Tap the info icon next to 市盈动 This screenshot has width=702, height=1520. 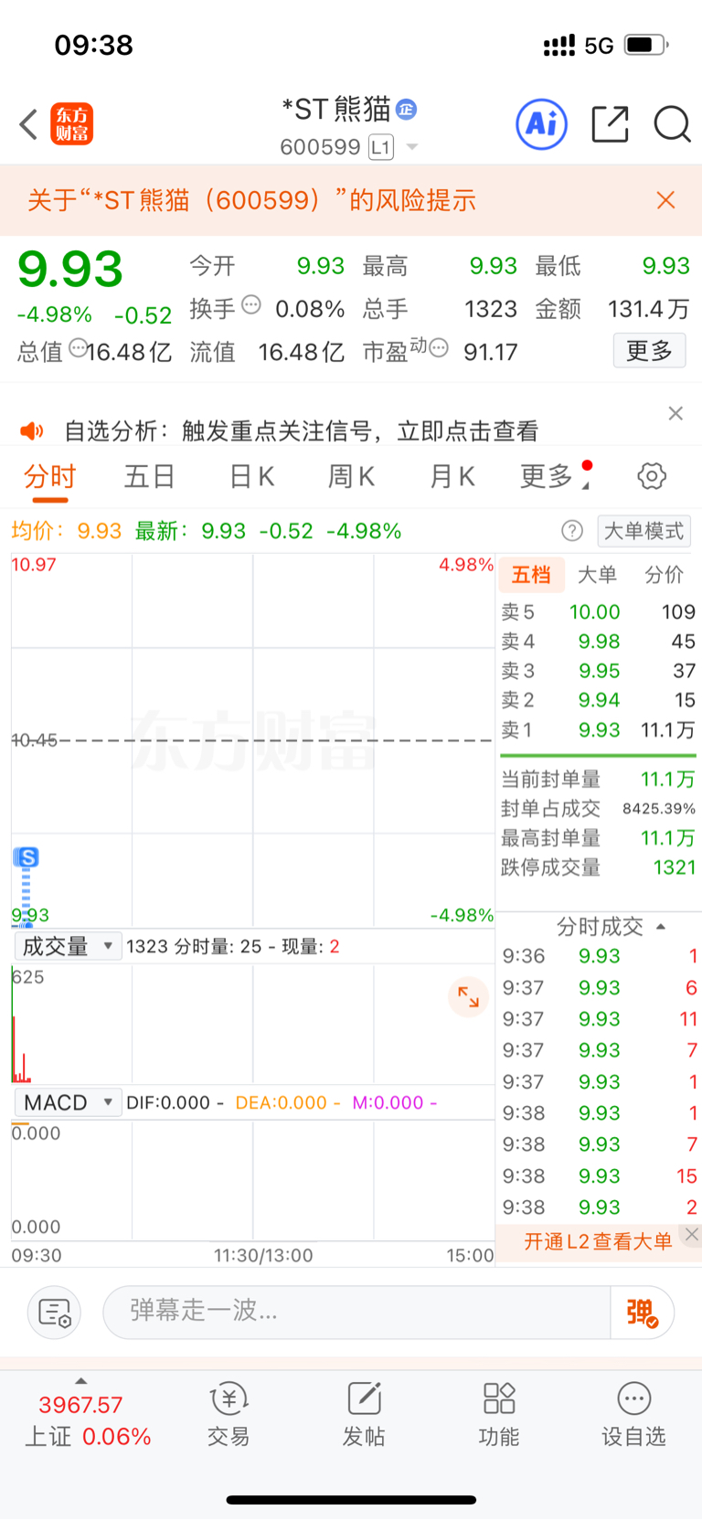439,347
